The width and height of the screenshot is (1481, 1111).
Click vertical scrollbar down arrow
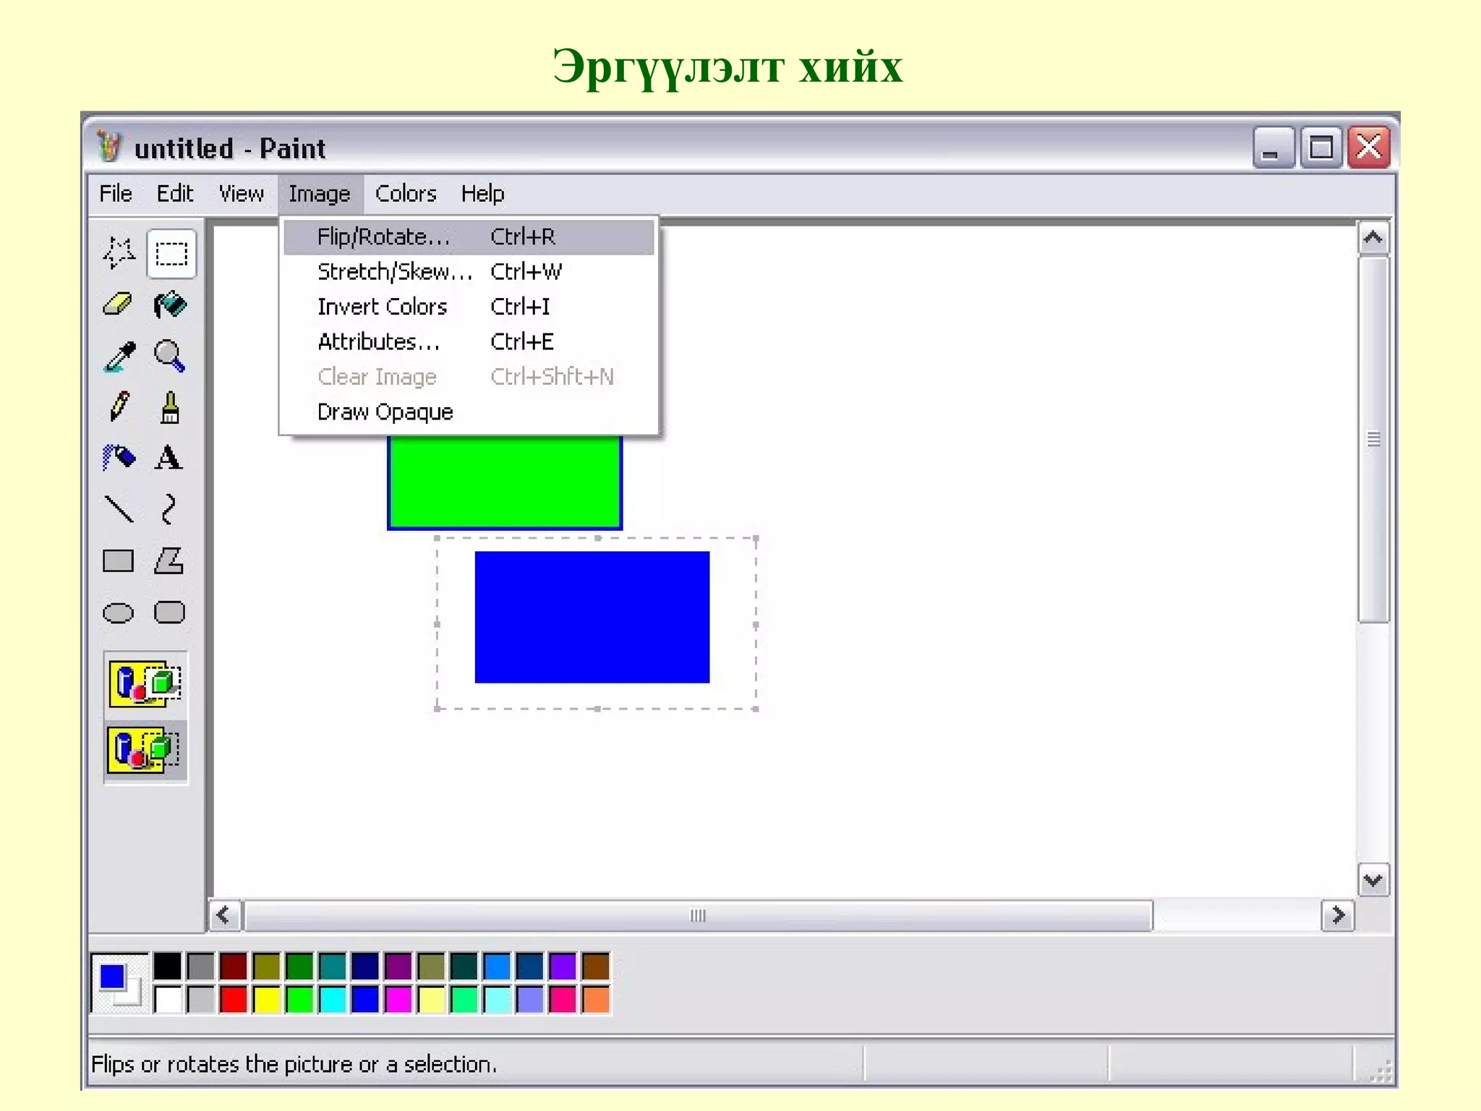coord(1373,880)
